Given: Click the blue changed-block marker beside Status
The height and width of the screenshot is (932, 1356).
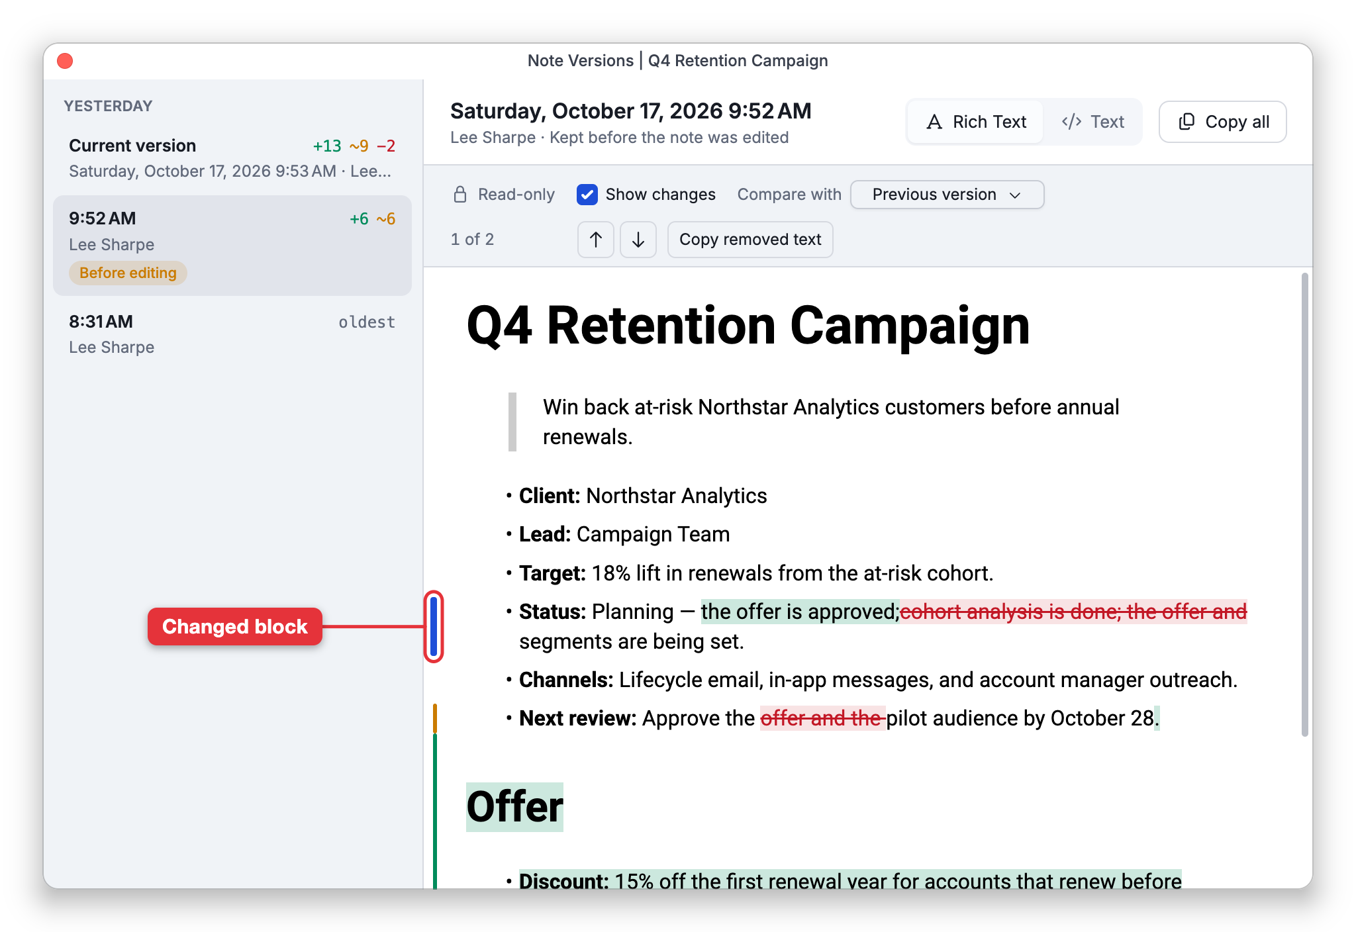Looking at the screenshot, I should click(x=434, y=626).
